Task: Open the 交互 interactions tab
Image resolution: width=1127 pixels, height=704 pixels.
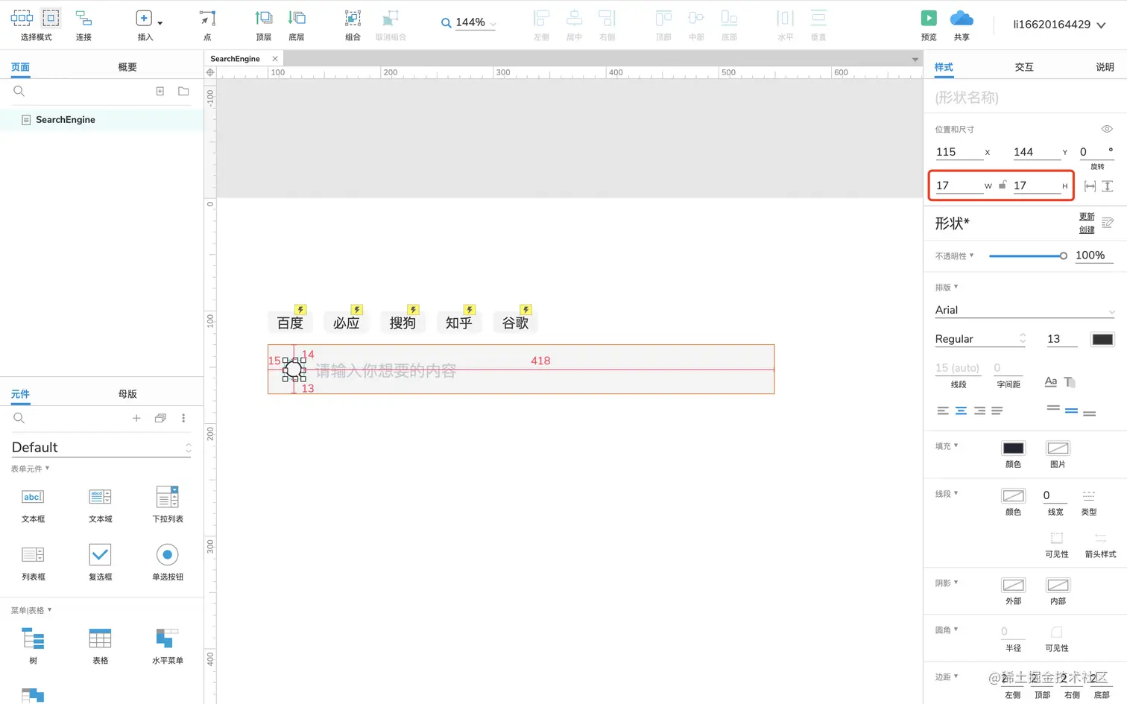Action: point(1024,67)
